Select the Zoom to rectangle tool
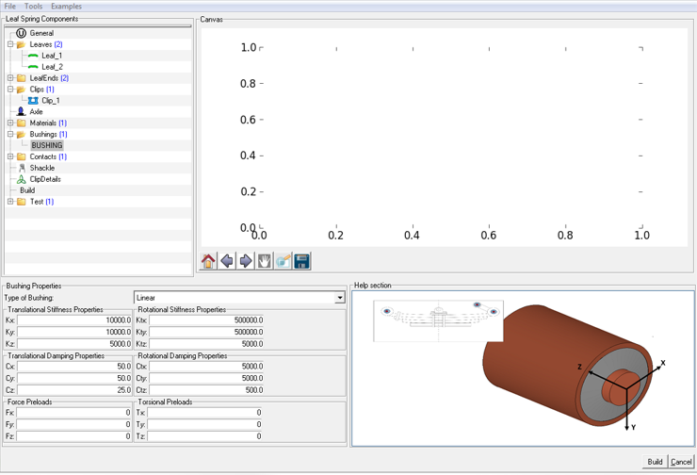This screenshot has height=475, width=697. coord(283,261)
